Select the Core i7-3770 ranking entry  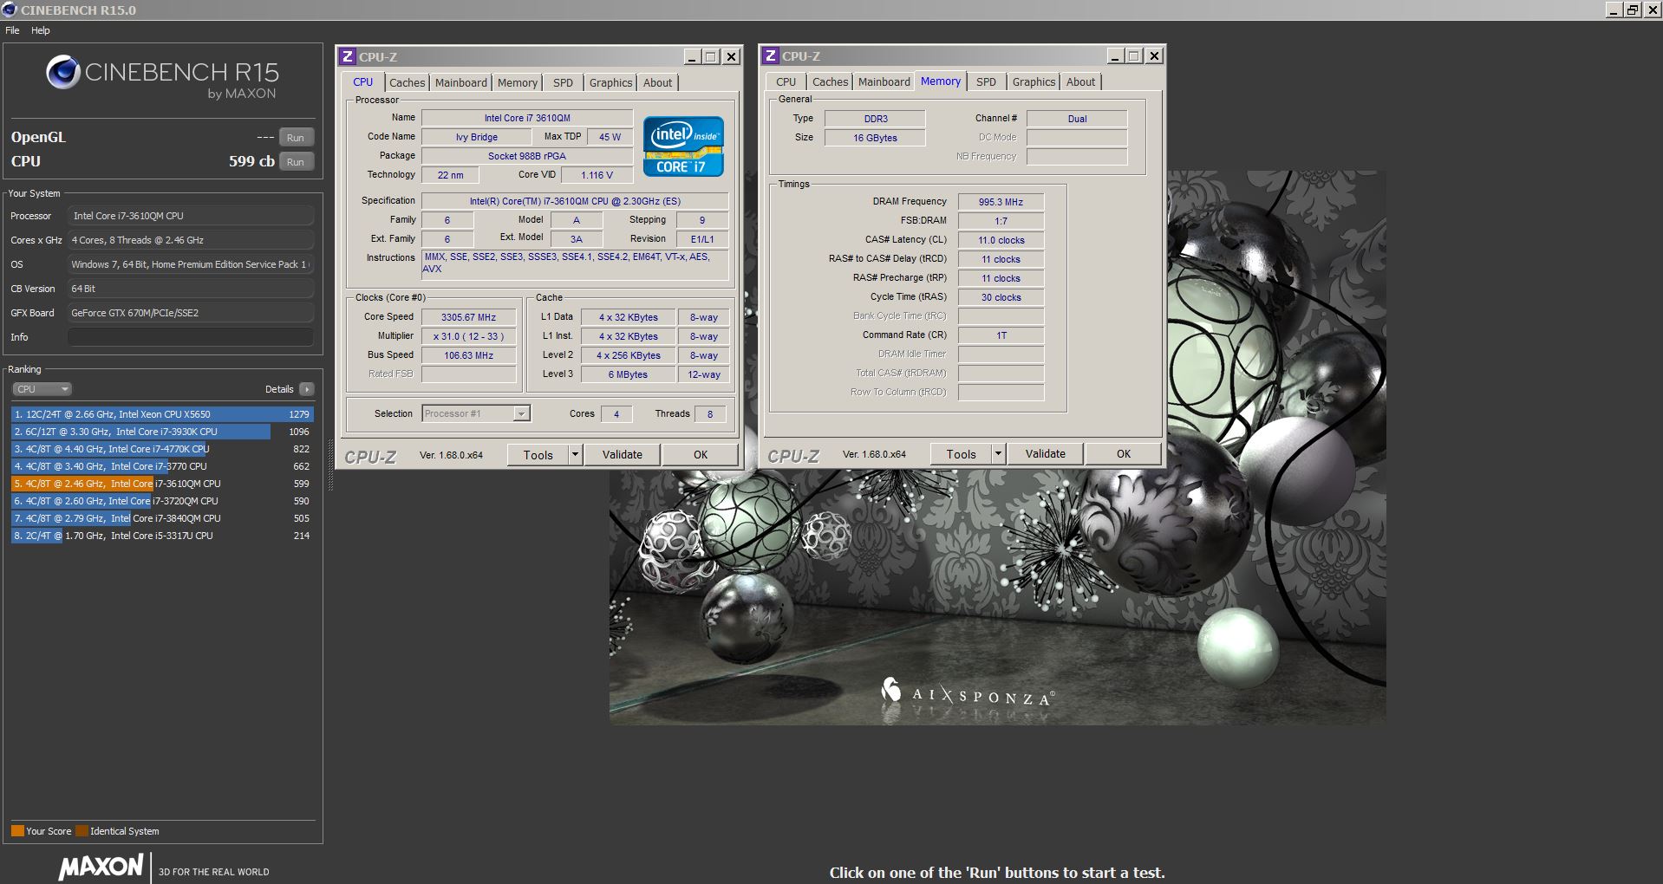tap(162, 466)
